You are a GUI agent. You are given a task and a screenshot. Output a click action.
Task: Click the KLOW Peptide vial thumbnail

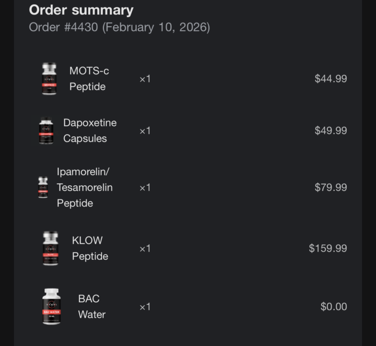[x=50, y=248]
